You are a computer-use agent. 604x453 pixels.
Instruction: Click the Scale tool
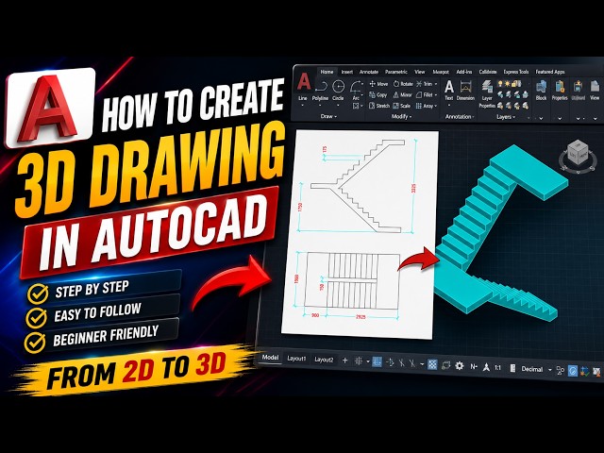point(401,106)
